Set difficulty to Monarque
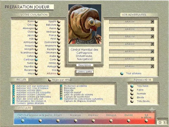 tap(76, 121)
